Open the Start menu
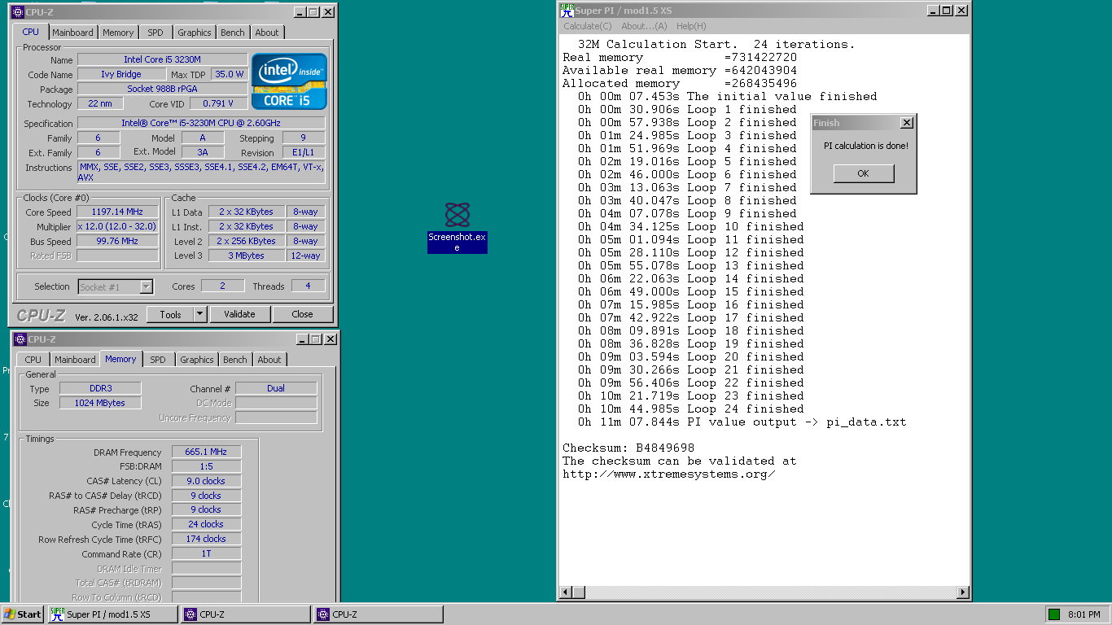 (23, 614)
